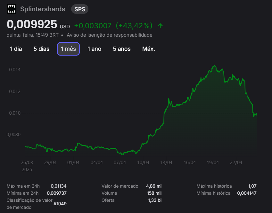
Task: Switch chart range to Máx.
Action: tap(148, 49)
